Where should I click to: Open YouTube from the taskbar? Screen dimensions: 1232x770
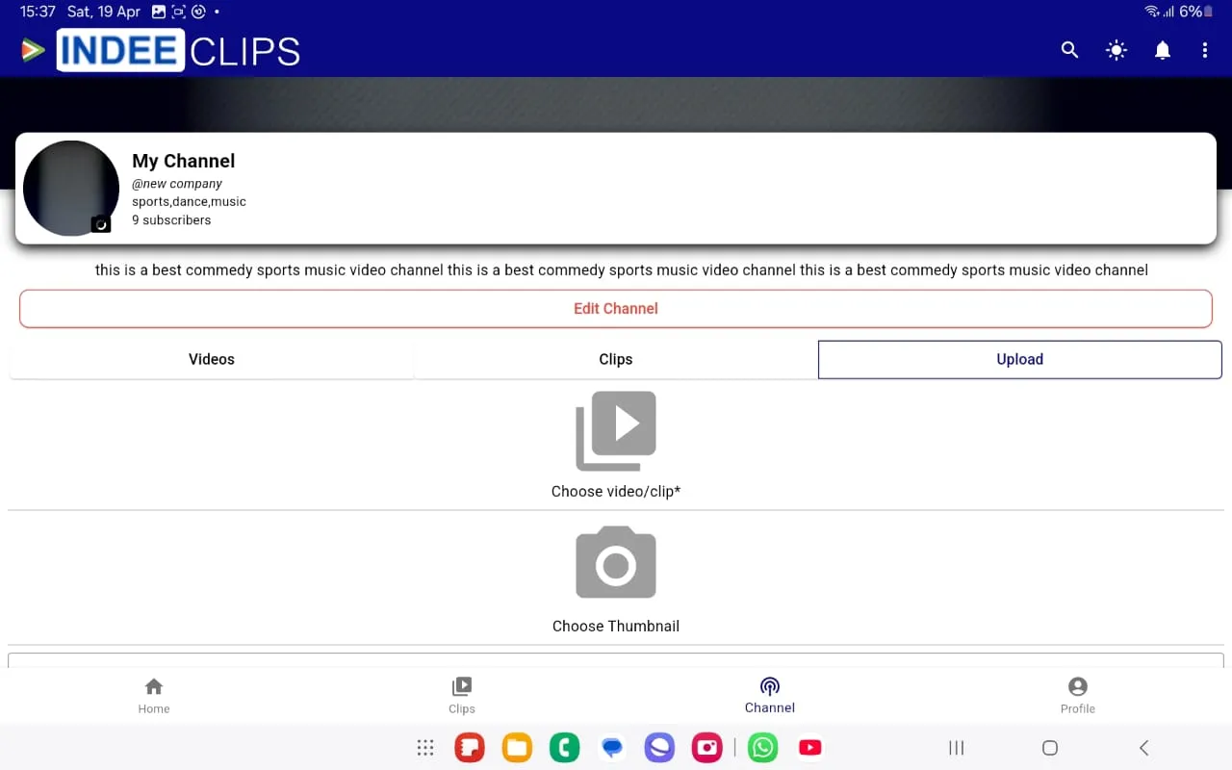[810, 748]
